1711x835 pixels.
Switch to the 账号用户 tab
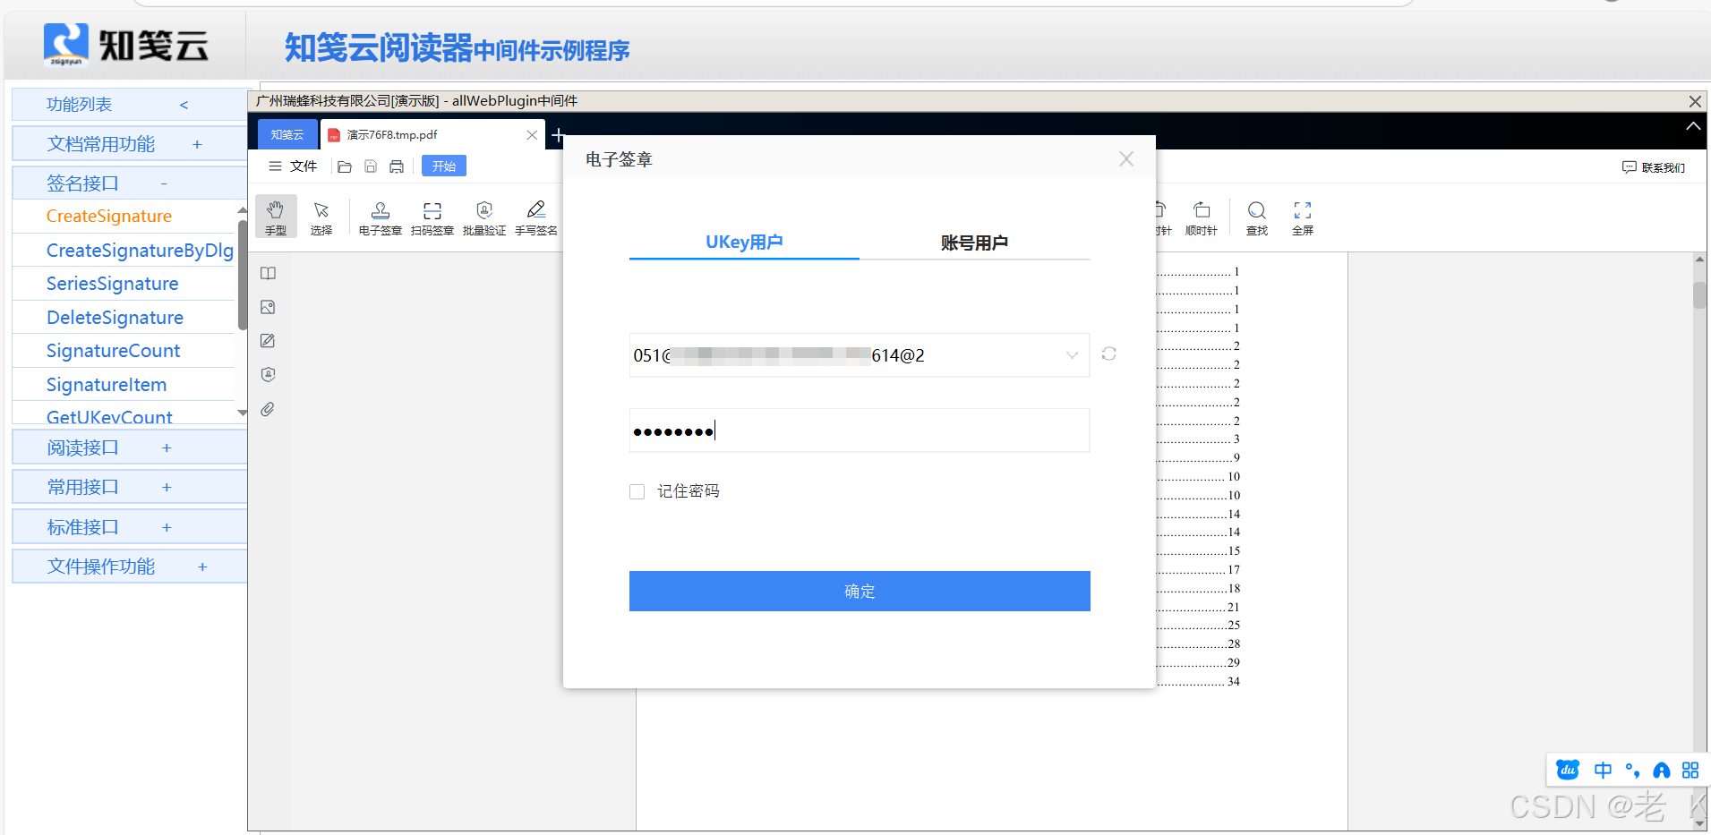[974, 243]
